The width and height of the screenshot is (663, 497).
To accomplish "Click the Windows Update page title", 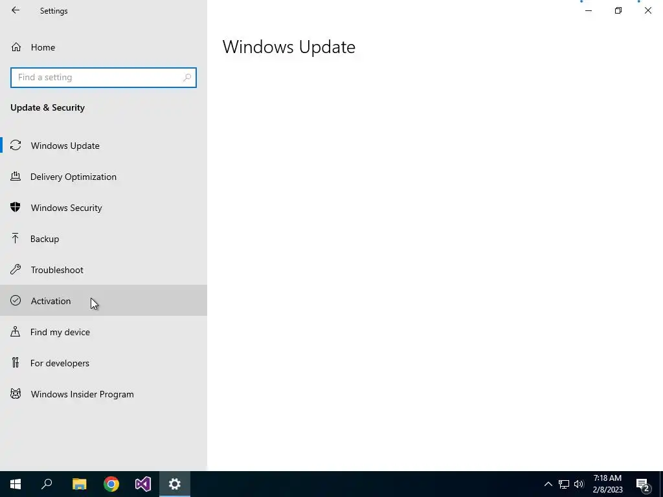I will pos(289,47).
